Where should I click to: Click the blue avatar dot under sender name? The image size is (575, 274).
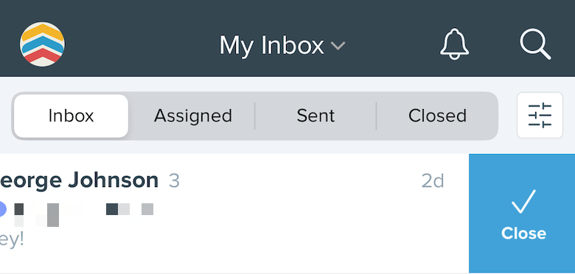click(x=1, y=209)
